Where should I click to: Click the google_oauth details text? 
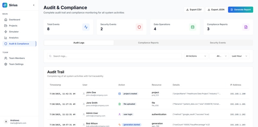pyautogui.click(x=191, y=114)
